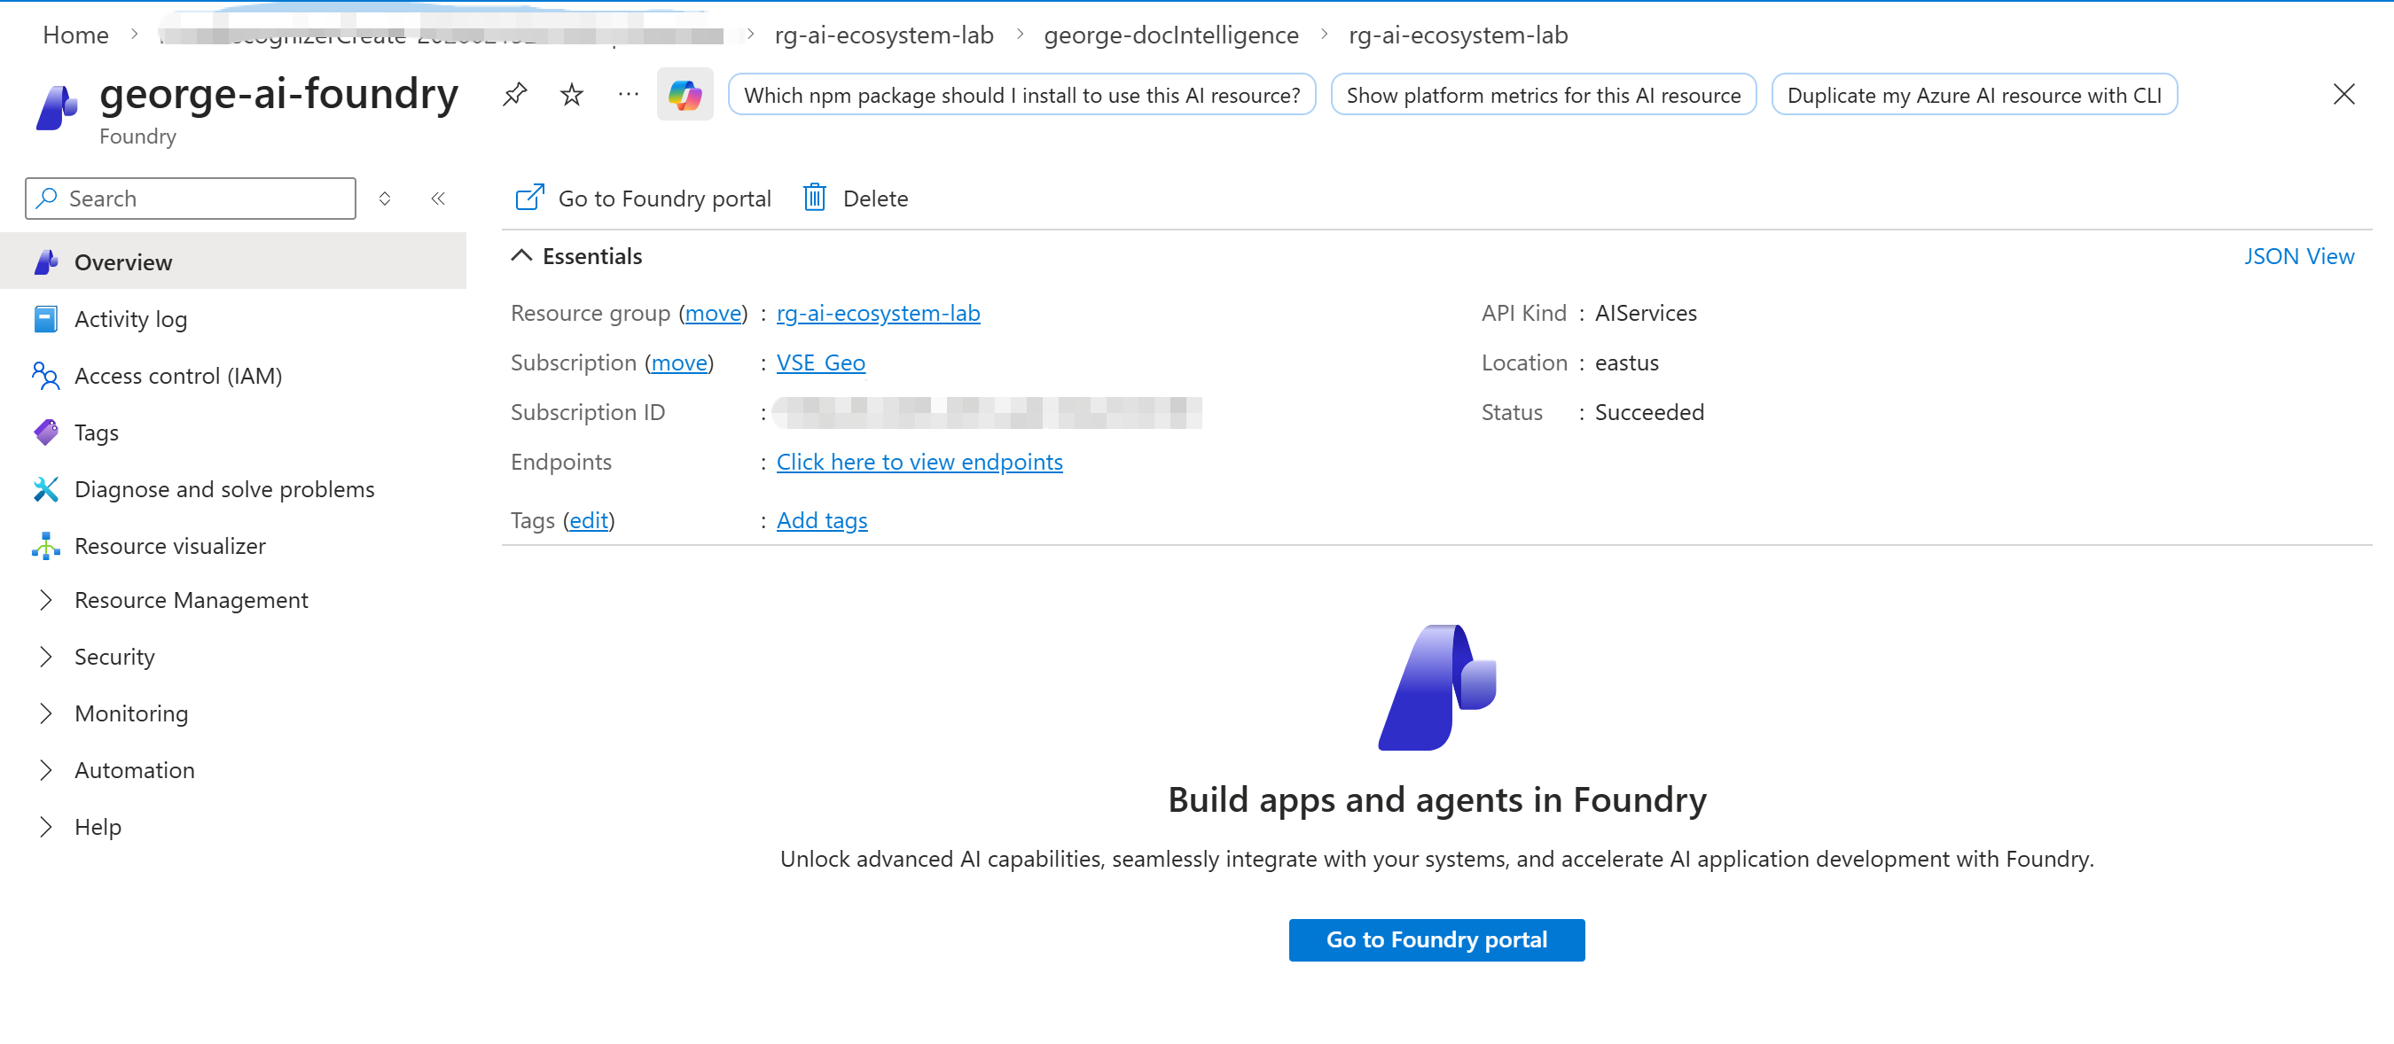The height and width of the screenshot is (1044, 2394).
Task: Click the Go to Foundry portal toolbar icon
Action: 529,198
